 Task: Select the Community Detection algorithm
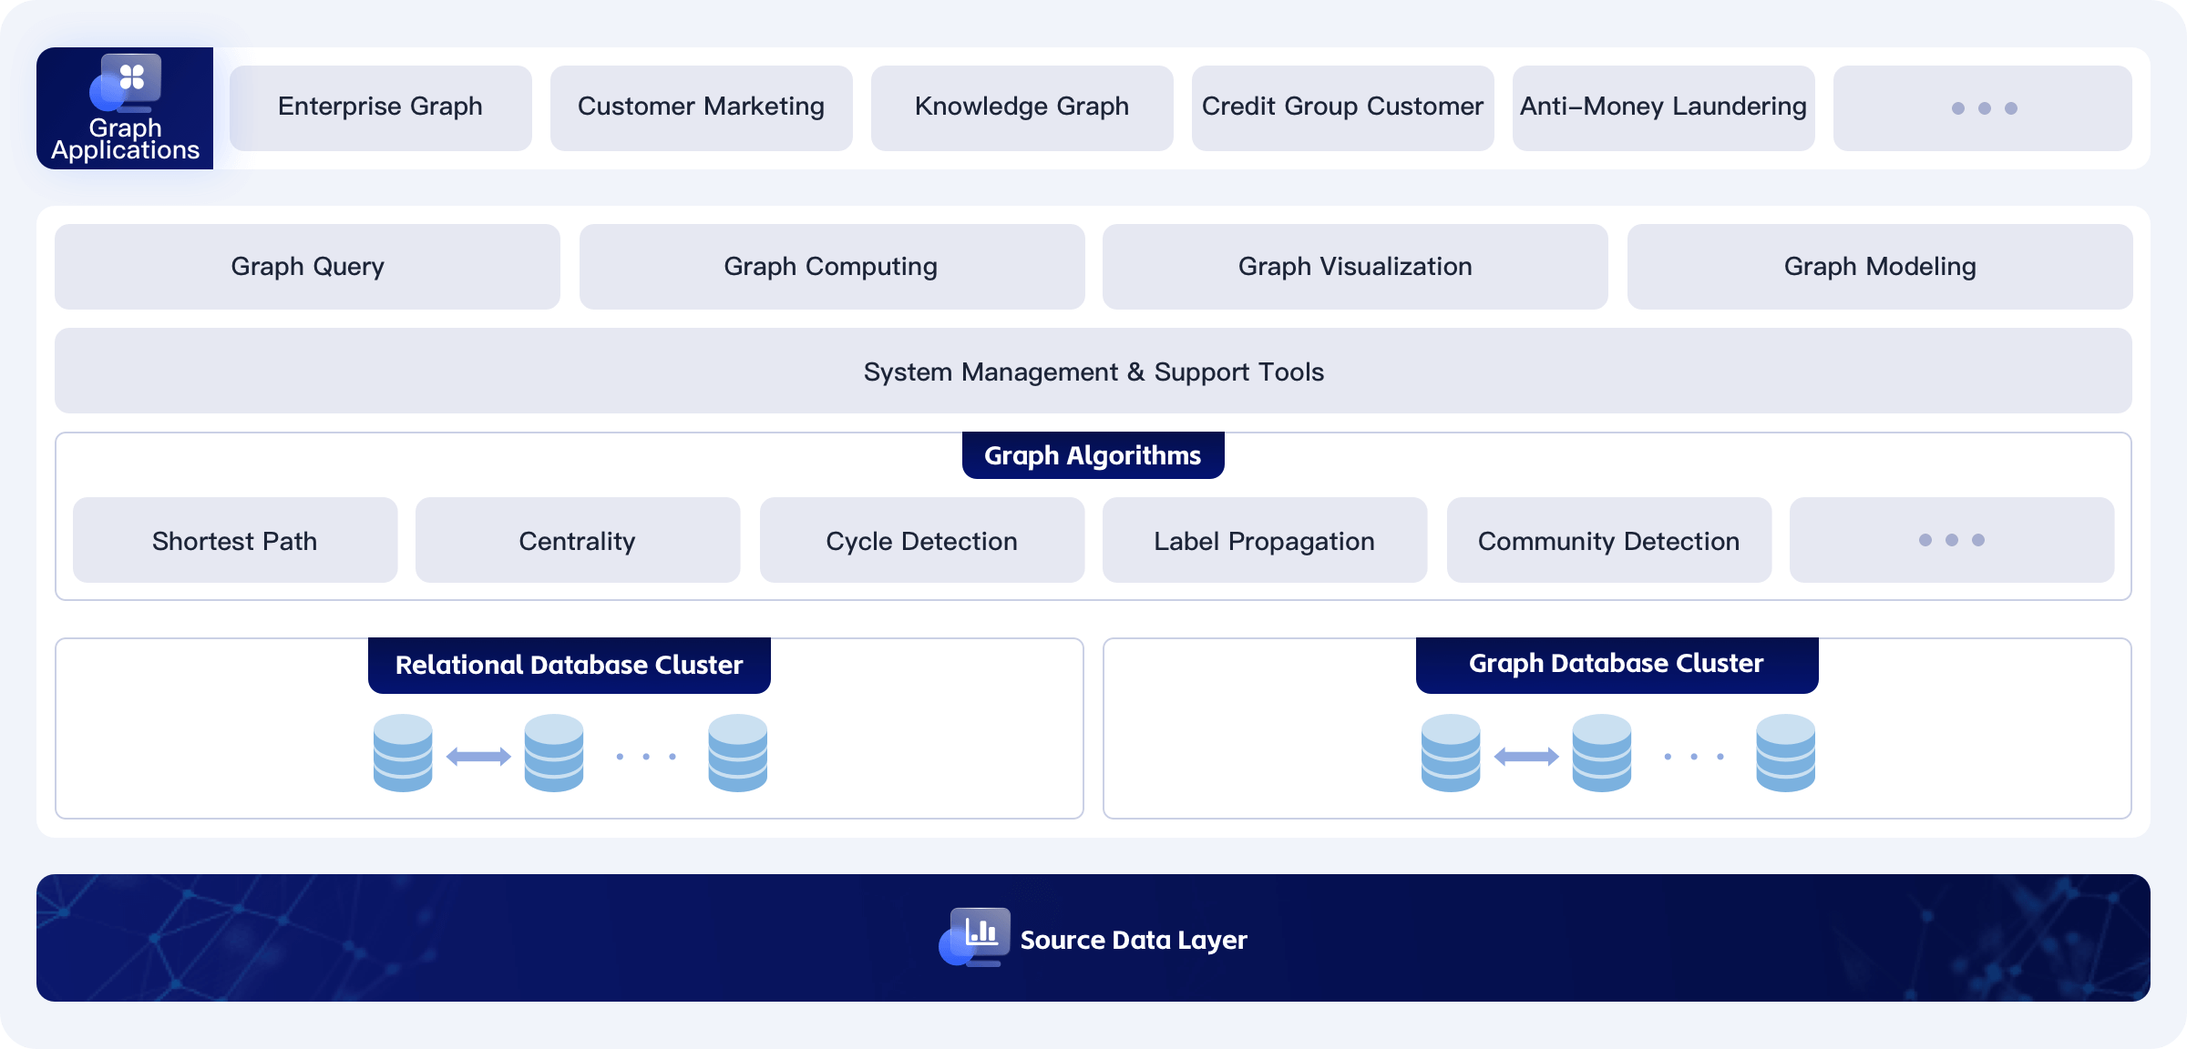coord(1609,540)
